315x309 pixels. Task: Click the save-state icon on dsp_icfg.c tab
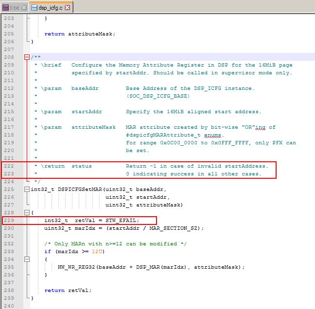(35, 8)
